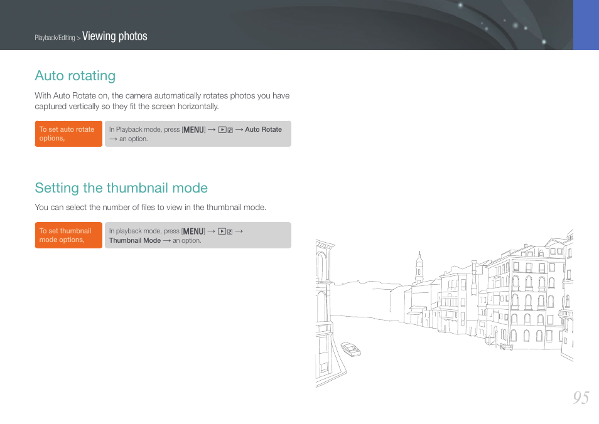Viewport: 599px width, 424px height.
Task: Click the page number 95
Action: tap(581, 398)
